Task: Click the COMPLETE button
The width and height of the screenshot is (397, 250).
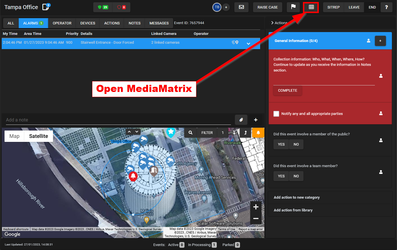Action: pos(288,91)
